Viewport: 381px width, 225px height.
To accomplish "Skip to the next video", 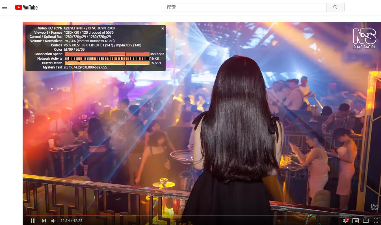I will coord(44,221).
